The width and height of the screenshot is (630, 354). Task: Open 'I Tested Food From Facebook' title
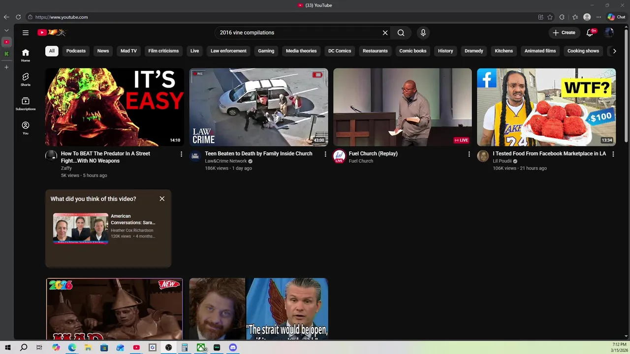coord(549,153)
